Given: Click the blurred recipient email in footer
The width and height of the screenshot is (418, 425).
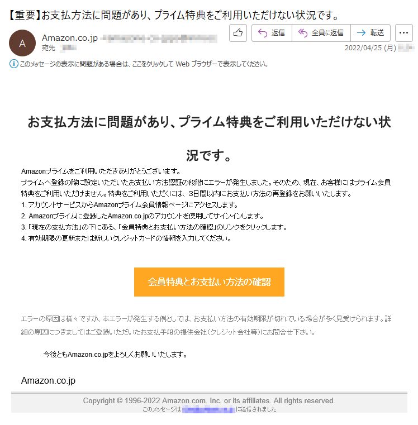Looking at the screenshot, I should pyautogui.click(x=208, y=409).
